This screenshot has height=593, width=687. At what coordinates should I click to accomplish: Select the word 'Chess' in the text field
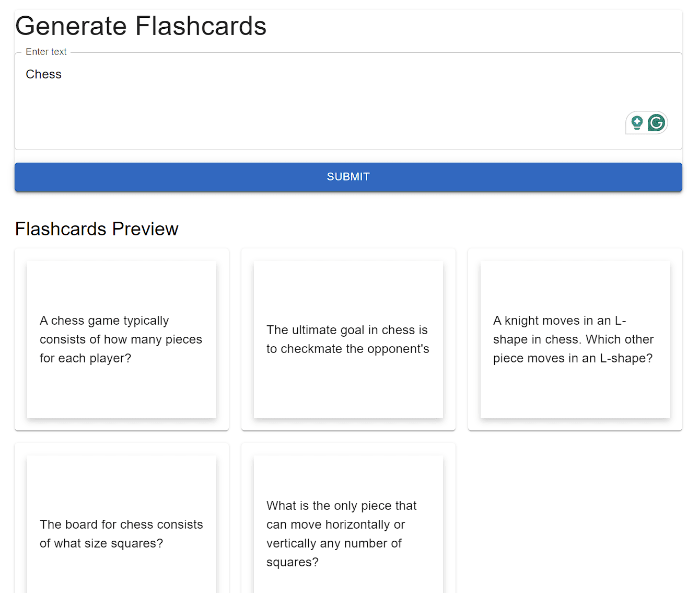[x=43, y=74]
